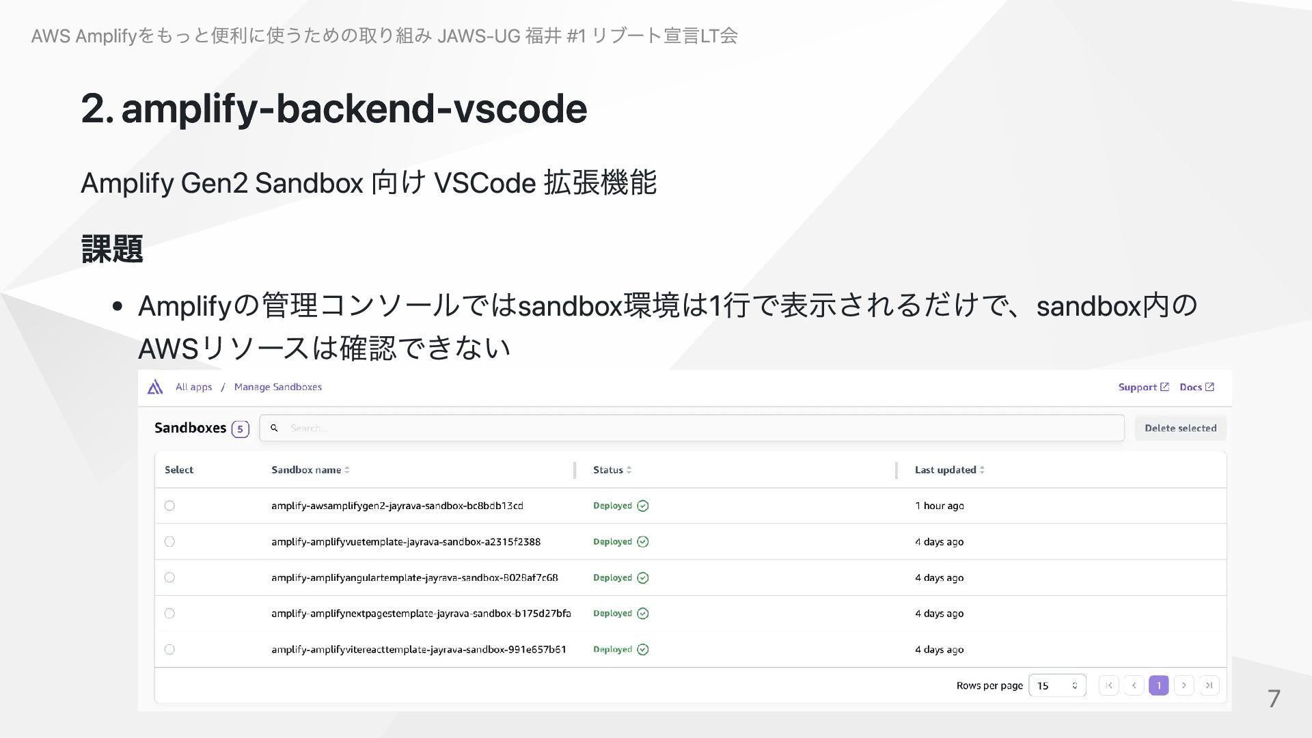The width and height of the screenshot is (1312, 738).
Task: Select the amplifyvuetemplate sandbox radio button
Action: coord(169,542)
